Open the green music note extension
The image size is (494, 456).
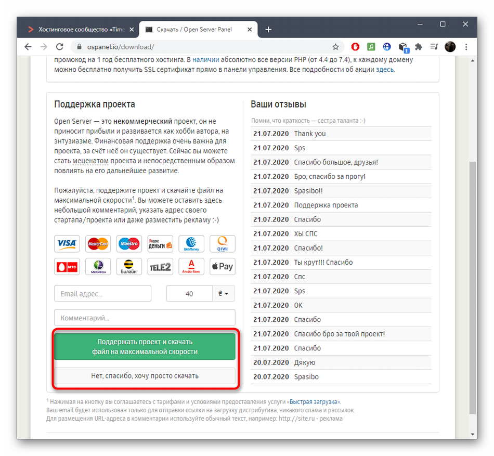(x=371, y=47)
